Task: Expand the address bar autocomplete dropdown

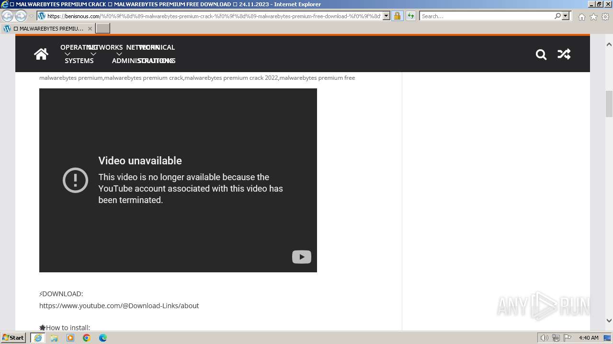Action: click(x=386, y=16)
